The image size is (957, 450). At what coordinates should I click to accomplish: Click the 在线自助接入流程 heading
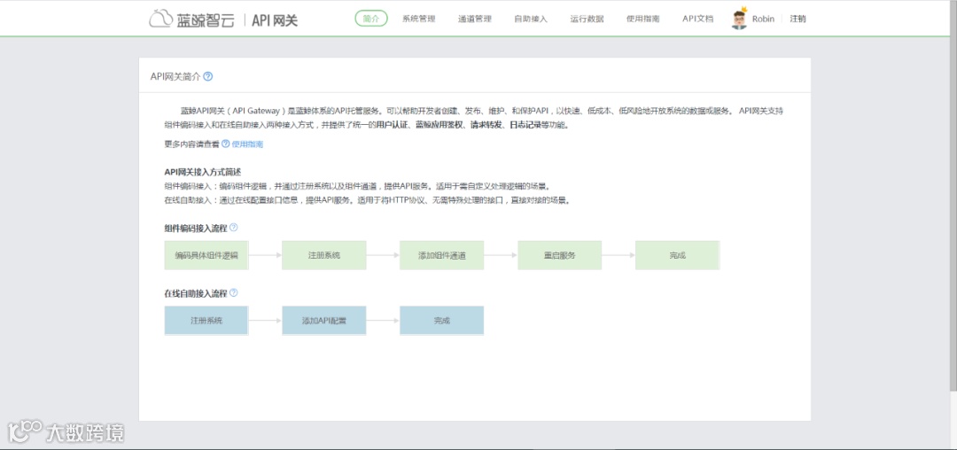pyautogui.click(x=196, y=293)
